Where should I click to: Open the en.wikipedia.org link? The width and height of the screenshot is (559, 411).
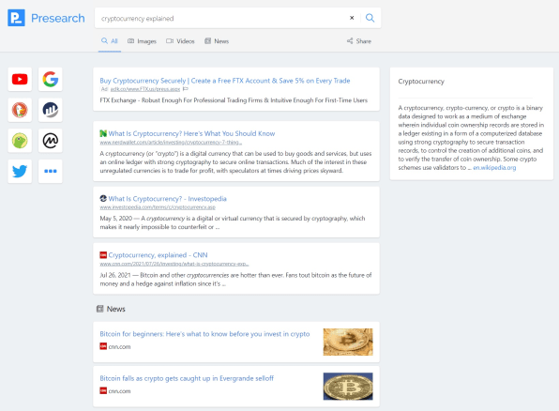pyautogui.click(x=494, y=168)
